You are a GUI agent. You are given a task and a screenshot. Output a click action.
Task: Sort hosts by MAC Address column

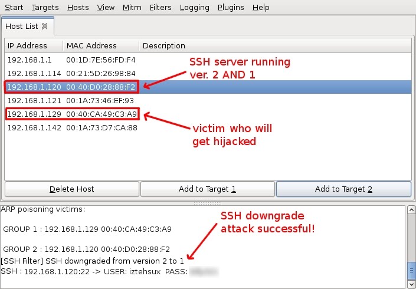click(x=100, y=45)
